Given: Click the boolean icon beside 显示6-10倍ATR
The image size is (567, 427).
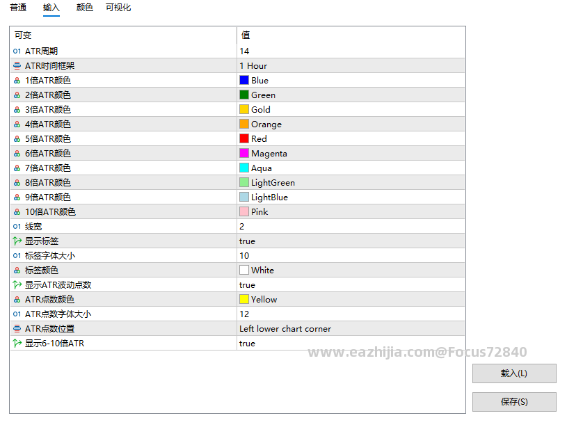Looking at the screenshot, I should (x=17, y=344).
